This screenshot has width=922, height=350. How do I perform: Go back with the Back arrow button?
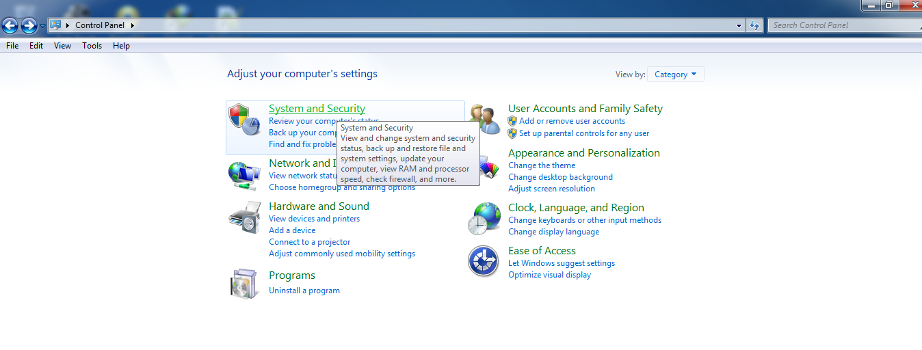(x=10, y=26)
